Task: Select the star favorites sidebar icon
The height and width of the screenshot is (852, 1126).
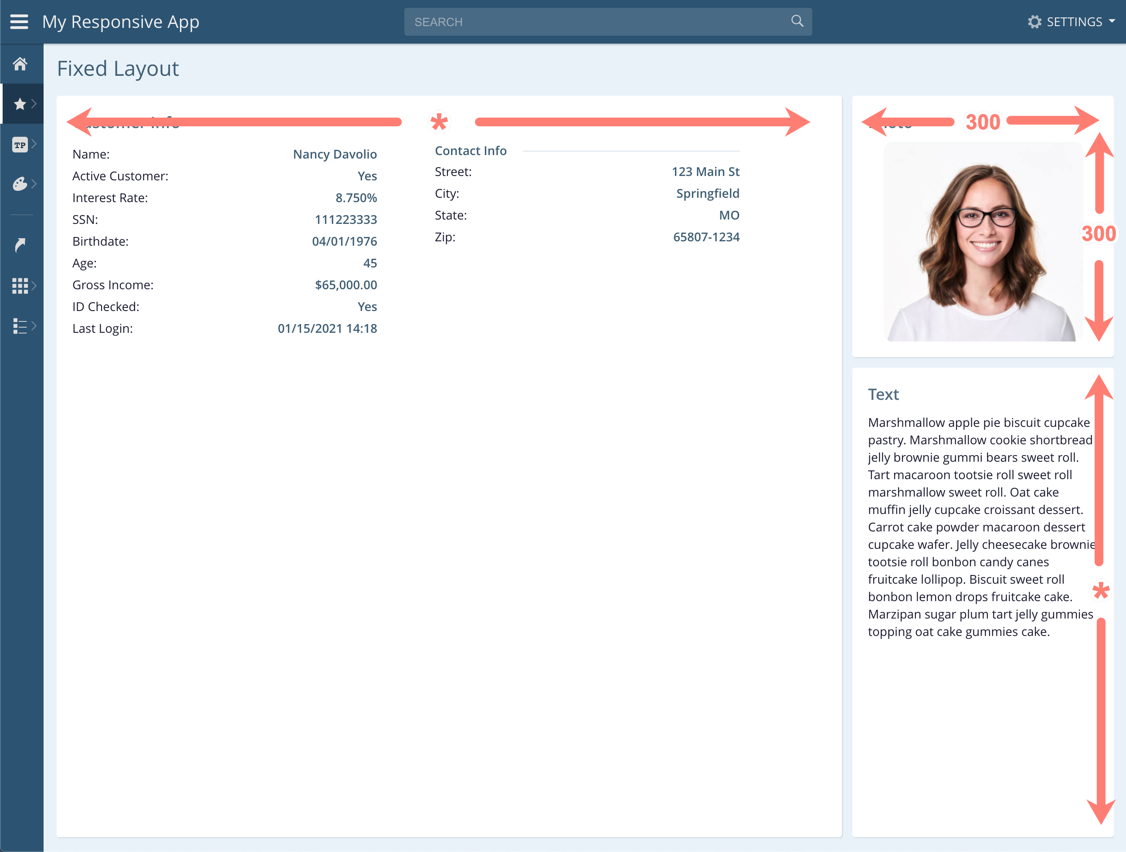Action: click(20, 105)
